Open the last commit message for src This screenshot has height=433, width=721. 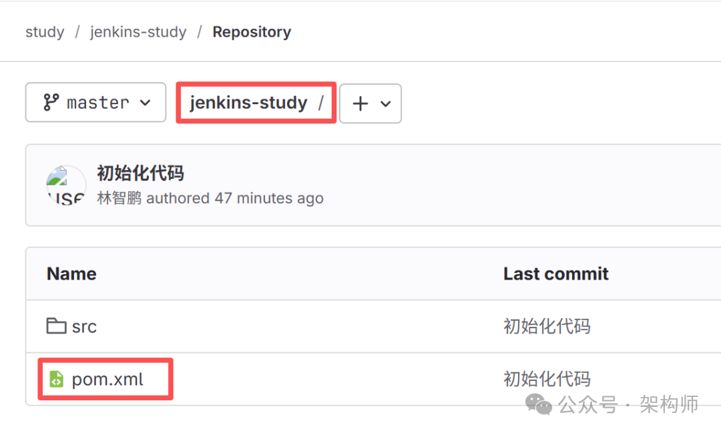547,326
